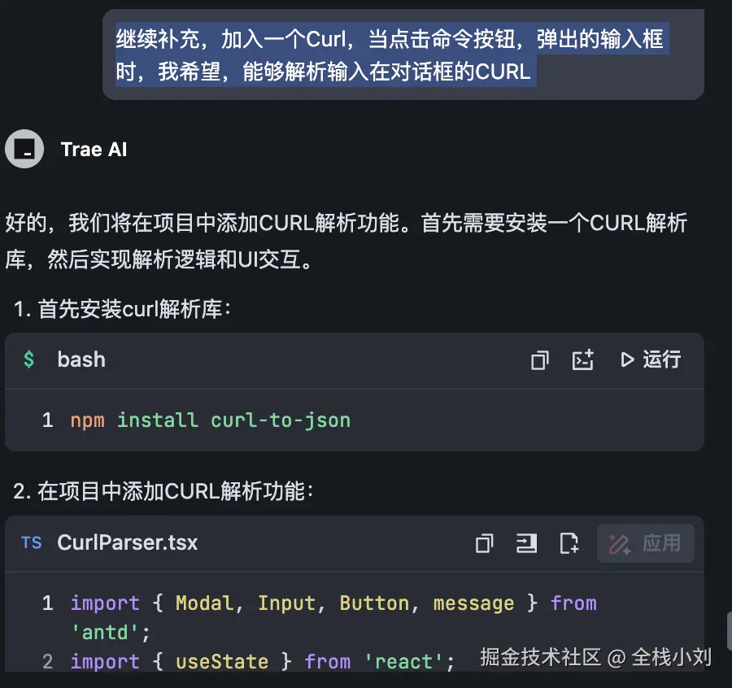This screenshot has width=732, height=688.
Task: Click step 2 heading about adding CURL解析功能
Action: click(x=163, y=491)
